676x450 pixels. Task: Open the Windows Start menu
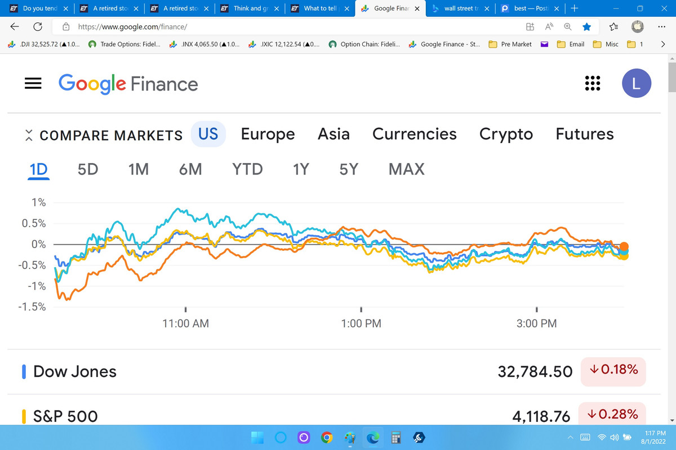[x=257, y=437]
